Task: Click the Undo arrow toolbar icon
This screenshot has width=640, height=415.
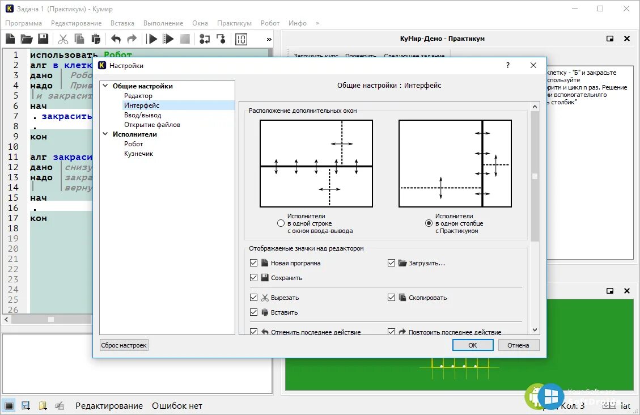Action: [116, 39]
